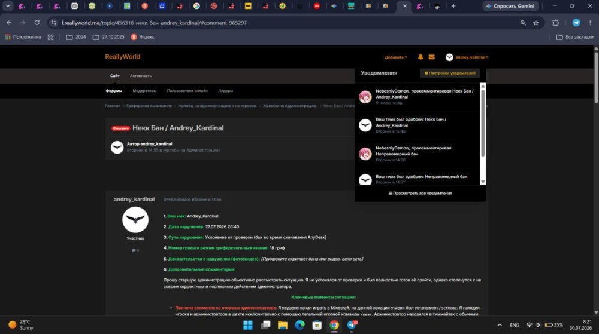
Task: Open Настройки уведомлений settings
Action: (x=450, y=73)
